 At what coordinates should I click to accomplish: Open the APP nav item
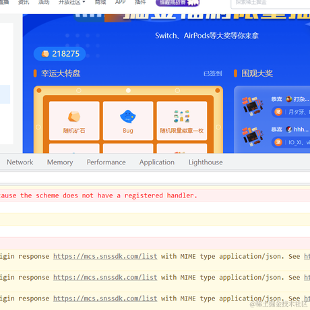pos(120,2)
